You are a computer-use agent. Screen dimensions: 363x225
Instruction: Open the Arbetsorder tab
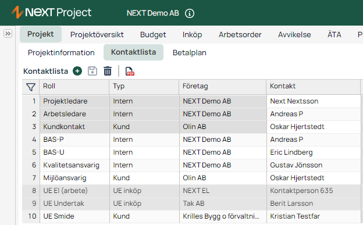240,34
